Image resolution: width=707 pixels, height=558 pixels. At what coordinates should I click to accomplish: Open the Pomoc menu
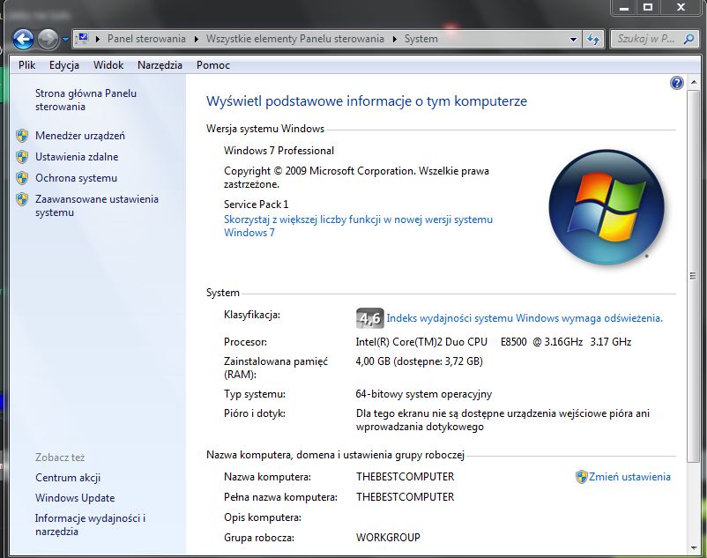(212, 65)
